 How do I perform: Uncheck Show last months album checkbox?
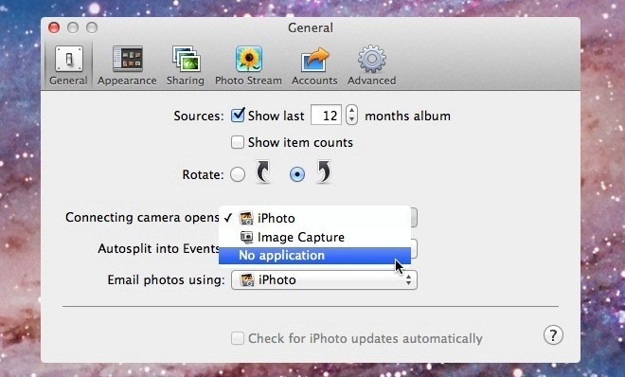238,116
